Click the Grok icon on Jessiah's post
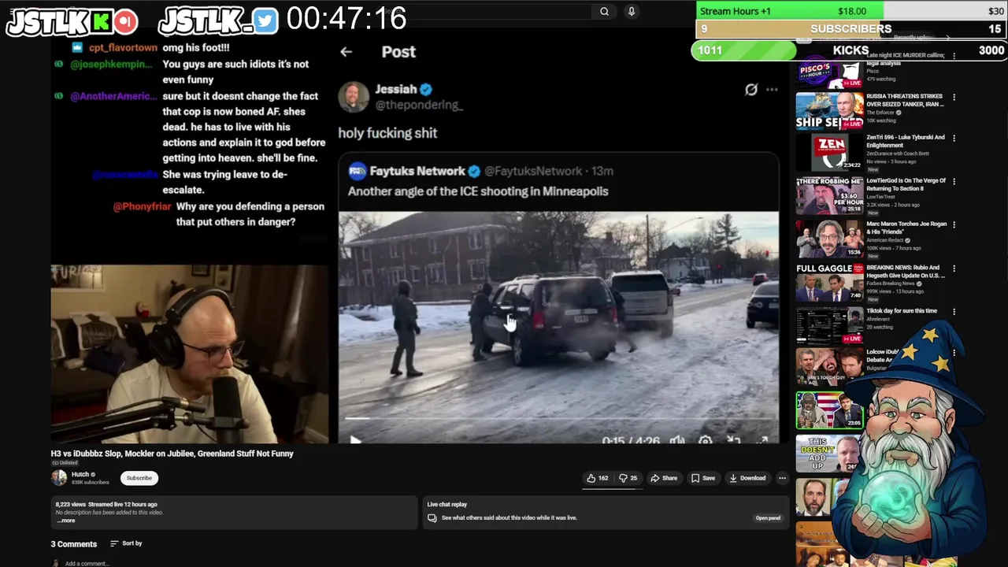 751,89
